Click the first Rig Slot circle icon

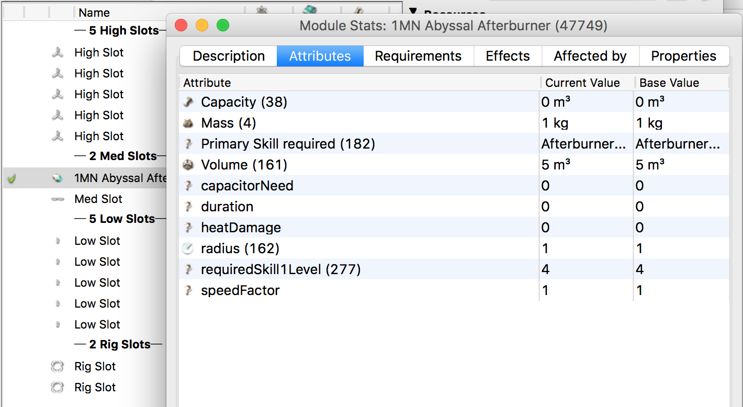pyautogui.click(x=58, y=366)
